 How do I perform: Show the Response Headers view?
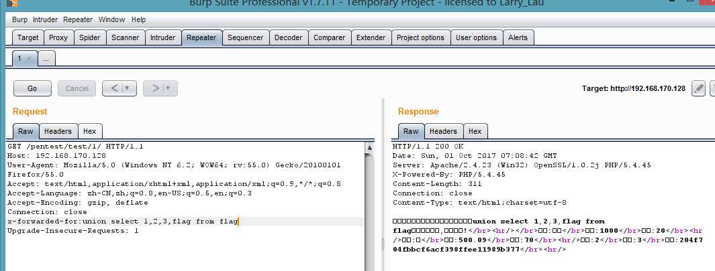pos(443,131)
